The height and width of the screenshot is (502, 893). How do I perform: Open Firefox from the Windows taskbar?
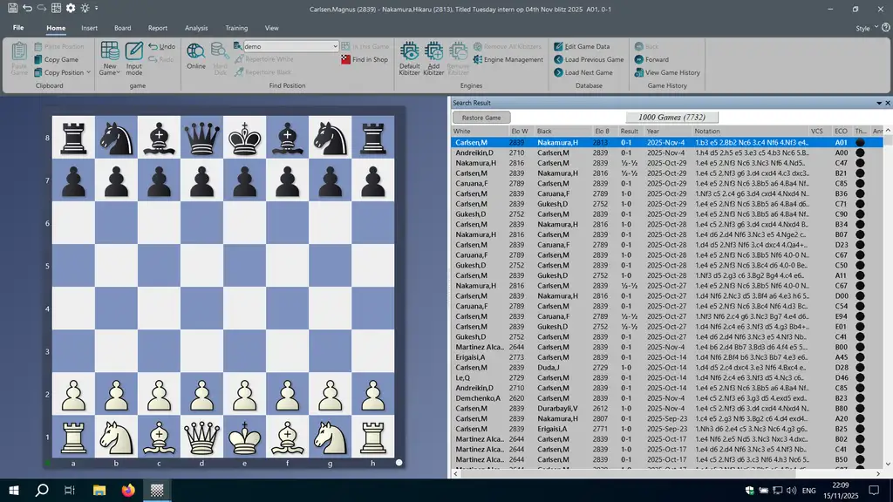pos(128,491)
